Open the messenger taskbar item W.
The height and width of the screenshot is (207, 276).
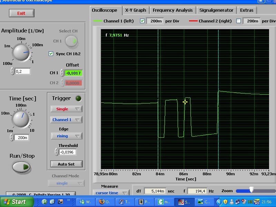[x=85, y=202]
